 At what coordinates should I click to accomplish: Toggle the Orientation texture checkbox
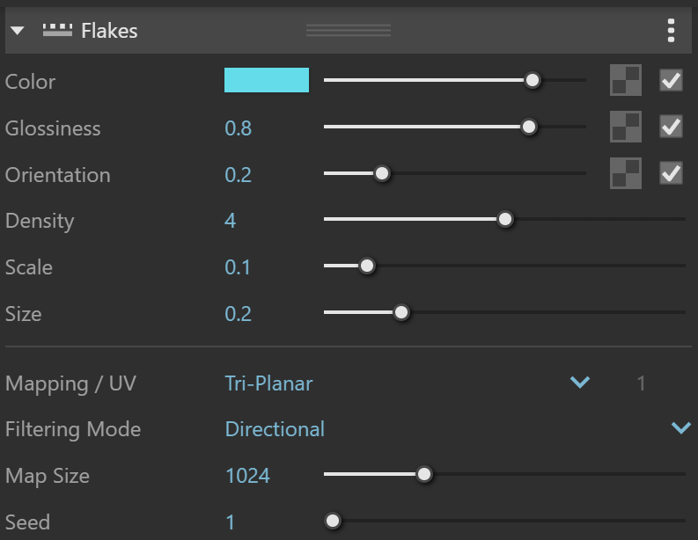pos(671,173)
